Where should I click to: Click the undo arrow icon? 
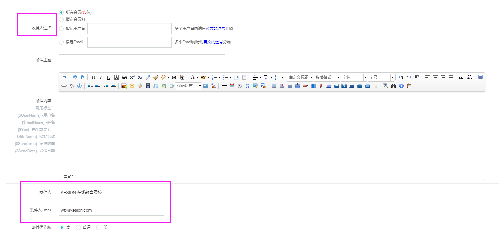click(x=75, y=77)
